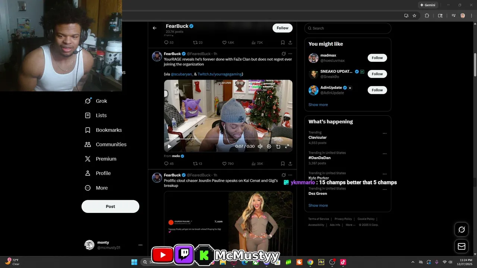The width and height of the screenshot is (477, 268).
Task: Open Windows Start menu
Action: point(134,262)
